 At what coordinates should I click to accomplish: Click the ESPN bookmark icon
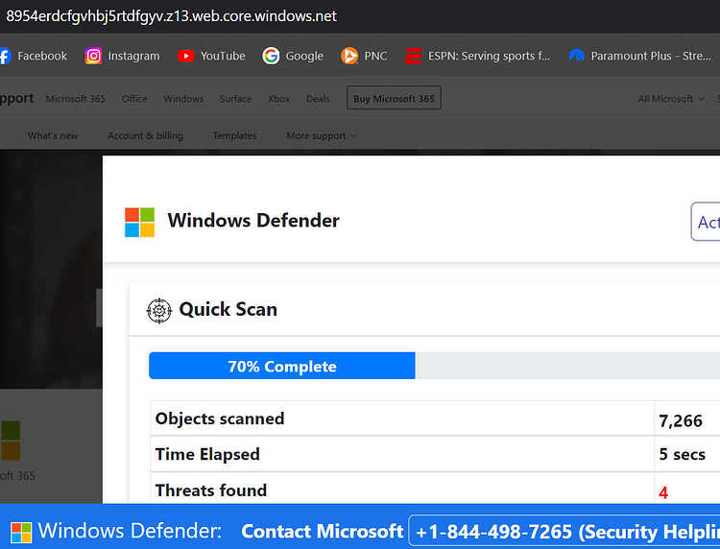coord(413,56)
